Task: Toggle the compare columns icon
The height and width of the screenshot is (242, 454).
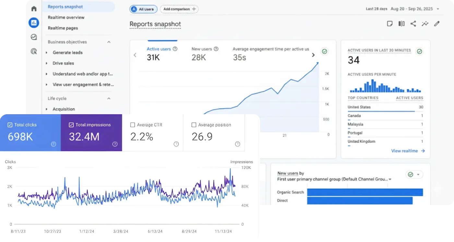Action: (401, 24)
